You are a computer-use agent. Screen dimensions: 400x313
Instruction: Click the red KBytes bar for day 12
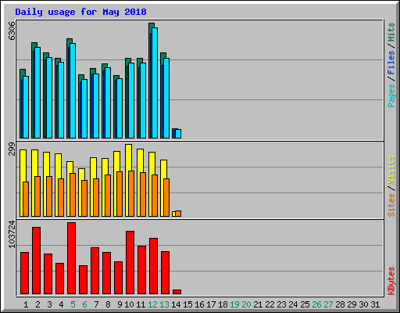pyautogui.click(x=154, y=266)
